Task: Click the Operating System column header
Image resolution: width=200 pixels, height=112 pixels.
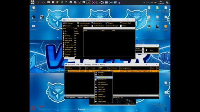Action: pos(135,68)
